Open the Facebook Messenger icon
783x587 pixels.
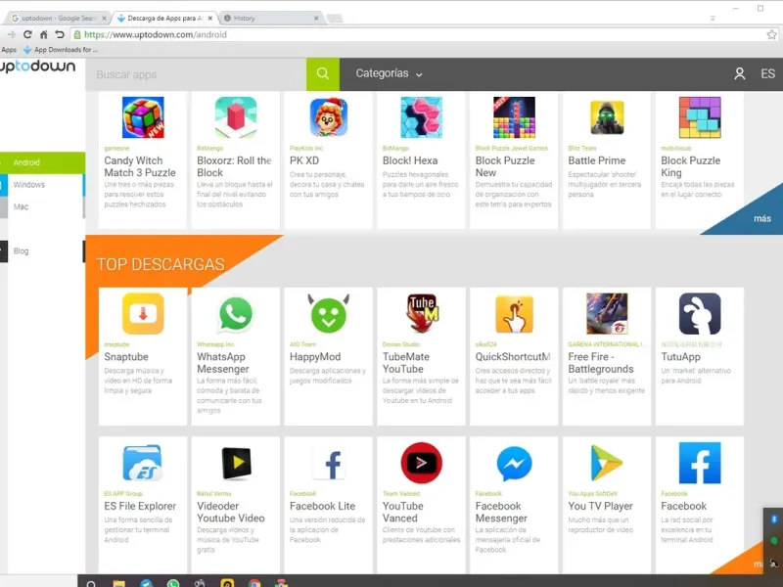coord(515,463)
